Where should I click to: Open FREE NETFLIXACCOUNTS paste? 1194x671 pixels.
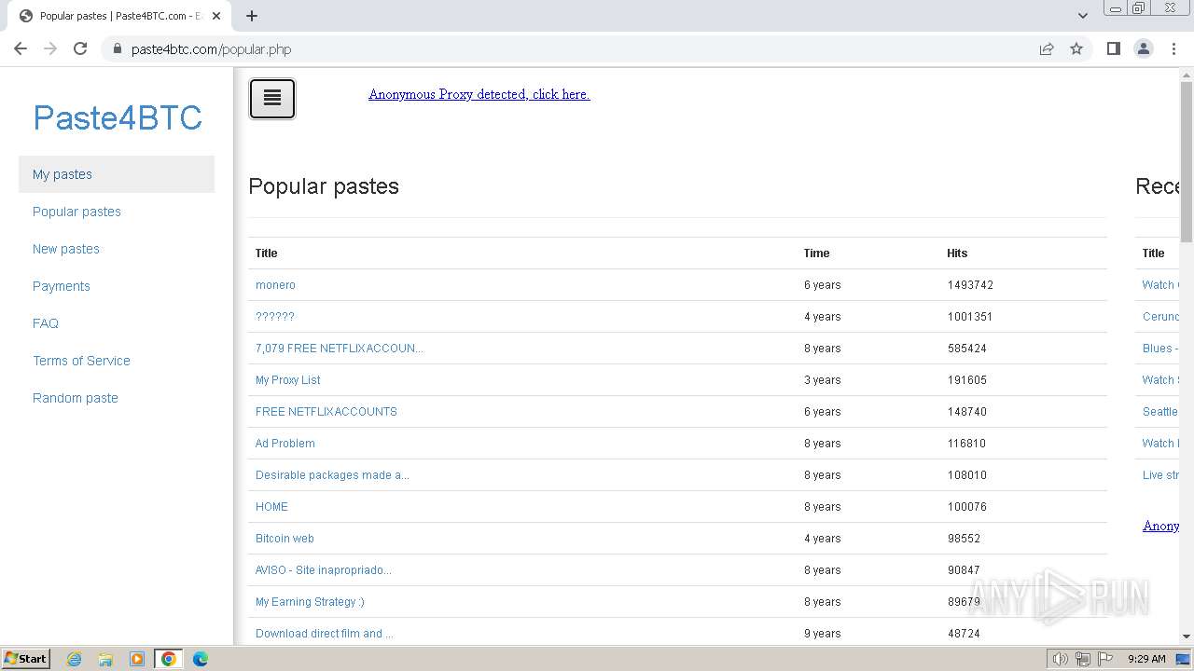326,412
